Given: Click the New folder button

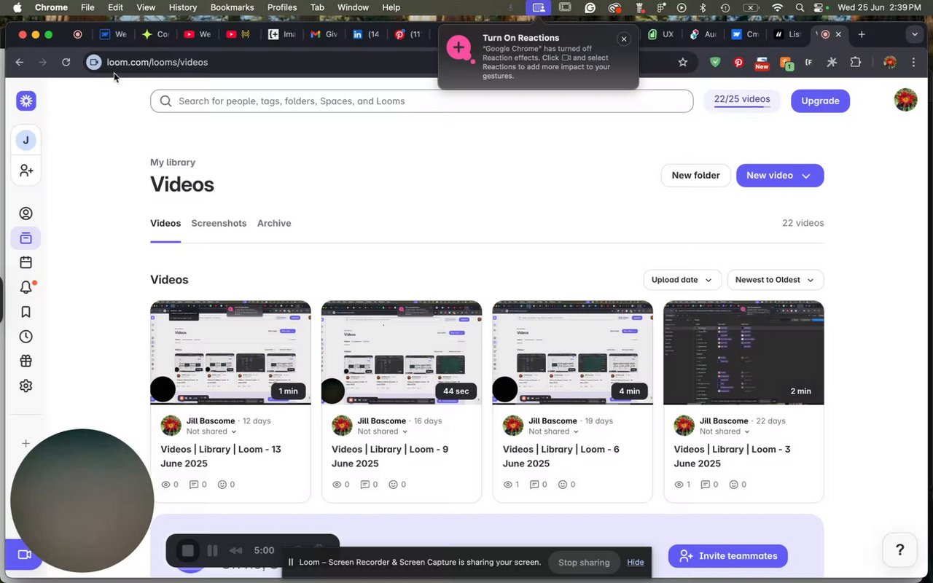Looking at the screenshot, I should point(695,176).
